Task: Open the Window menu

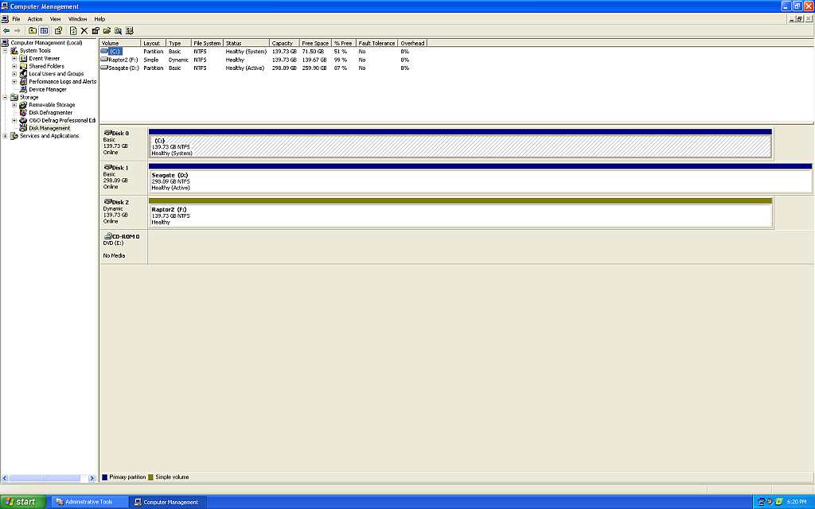Action: 77,19
